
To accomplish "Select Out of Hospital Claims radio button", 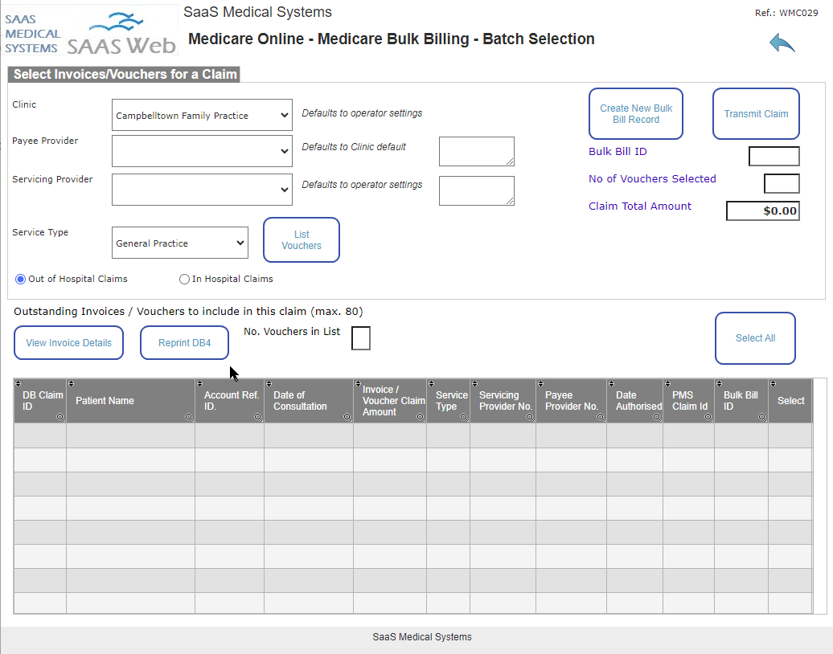I will [x=20, y=280].
